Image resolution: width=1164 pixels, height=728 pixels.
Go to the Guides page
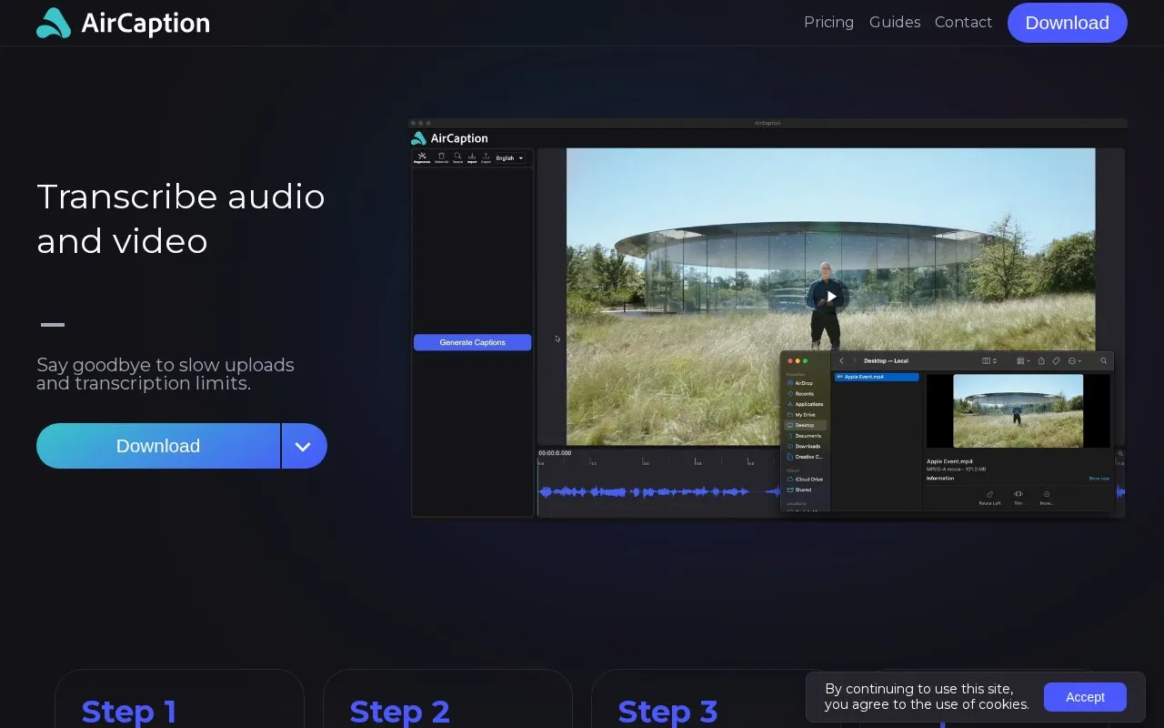pos(895,22)
